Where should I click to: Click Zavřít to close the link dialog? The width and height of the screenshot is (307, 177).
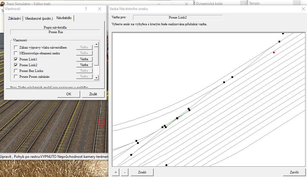point(294,172)
